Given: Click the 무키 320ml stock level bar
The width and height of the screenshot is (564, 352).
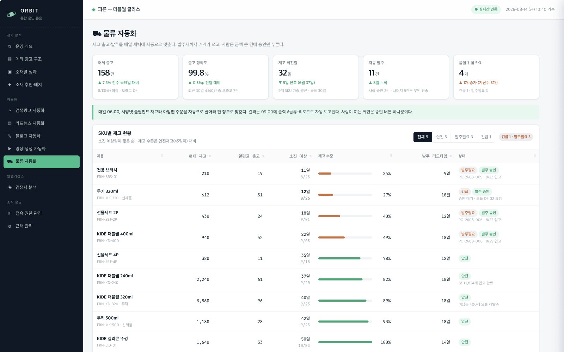Looking at the screenshot, I should (x=345, y=195).
